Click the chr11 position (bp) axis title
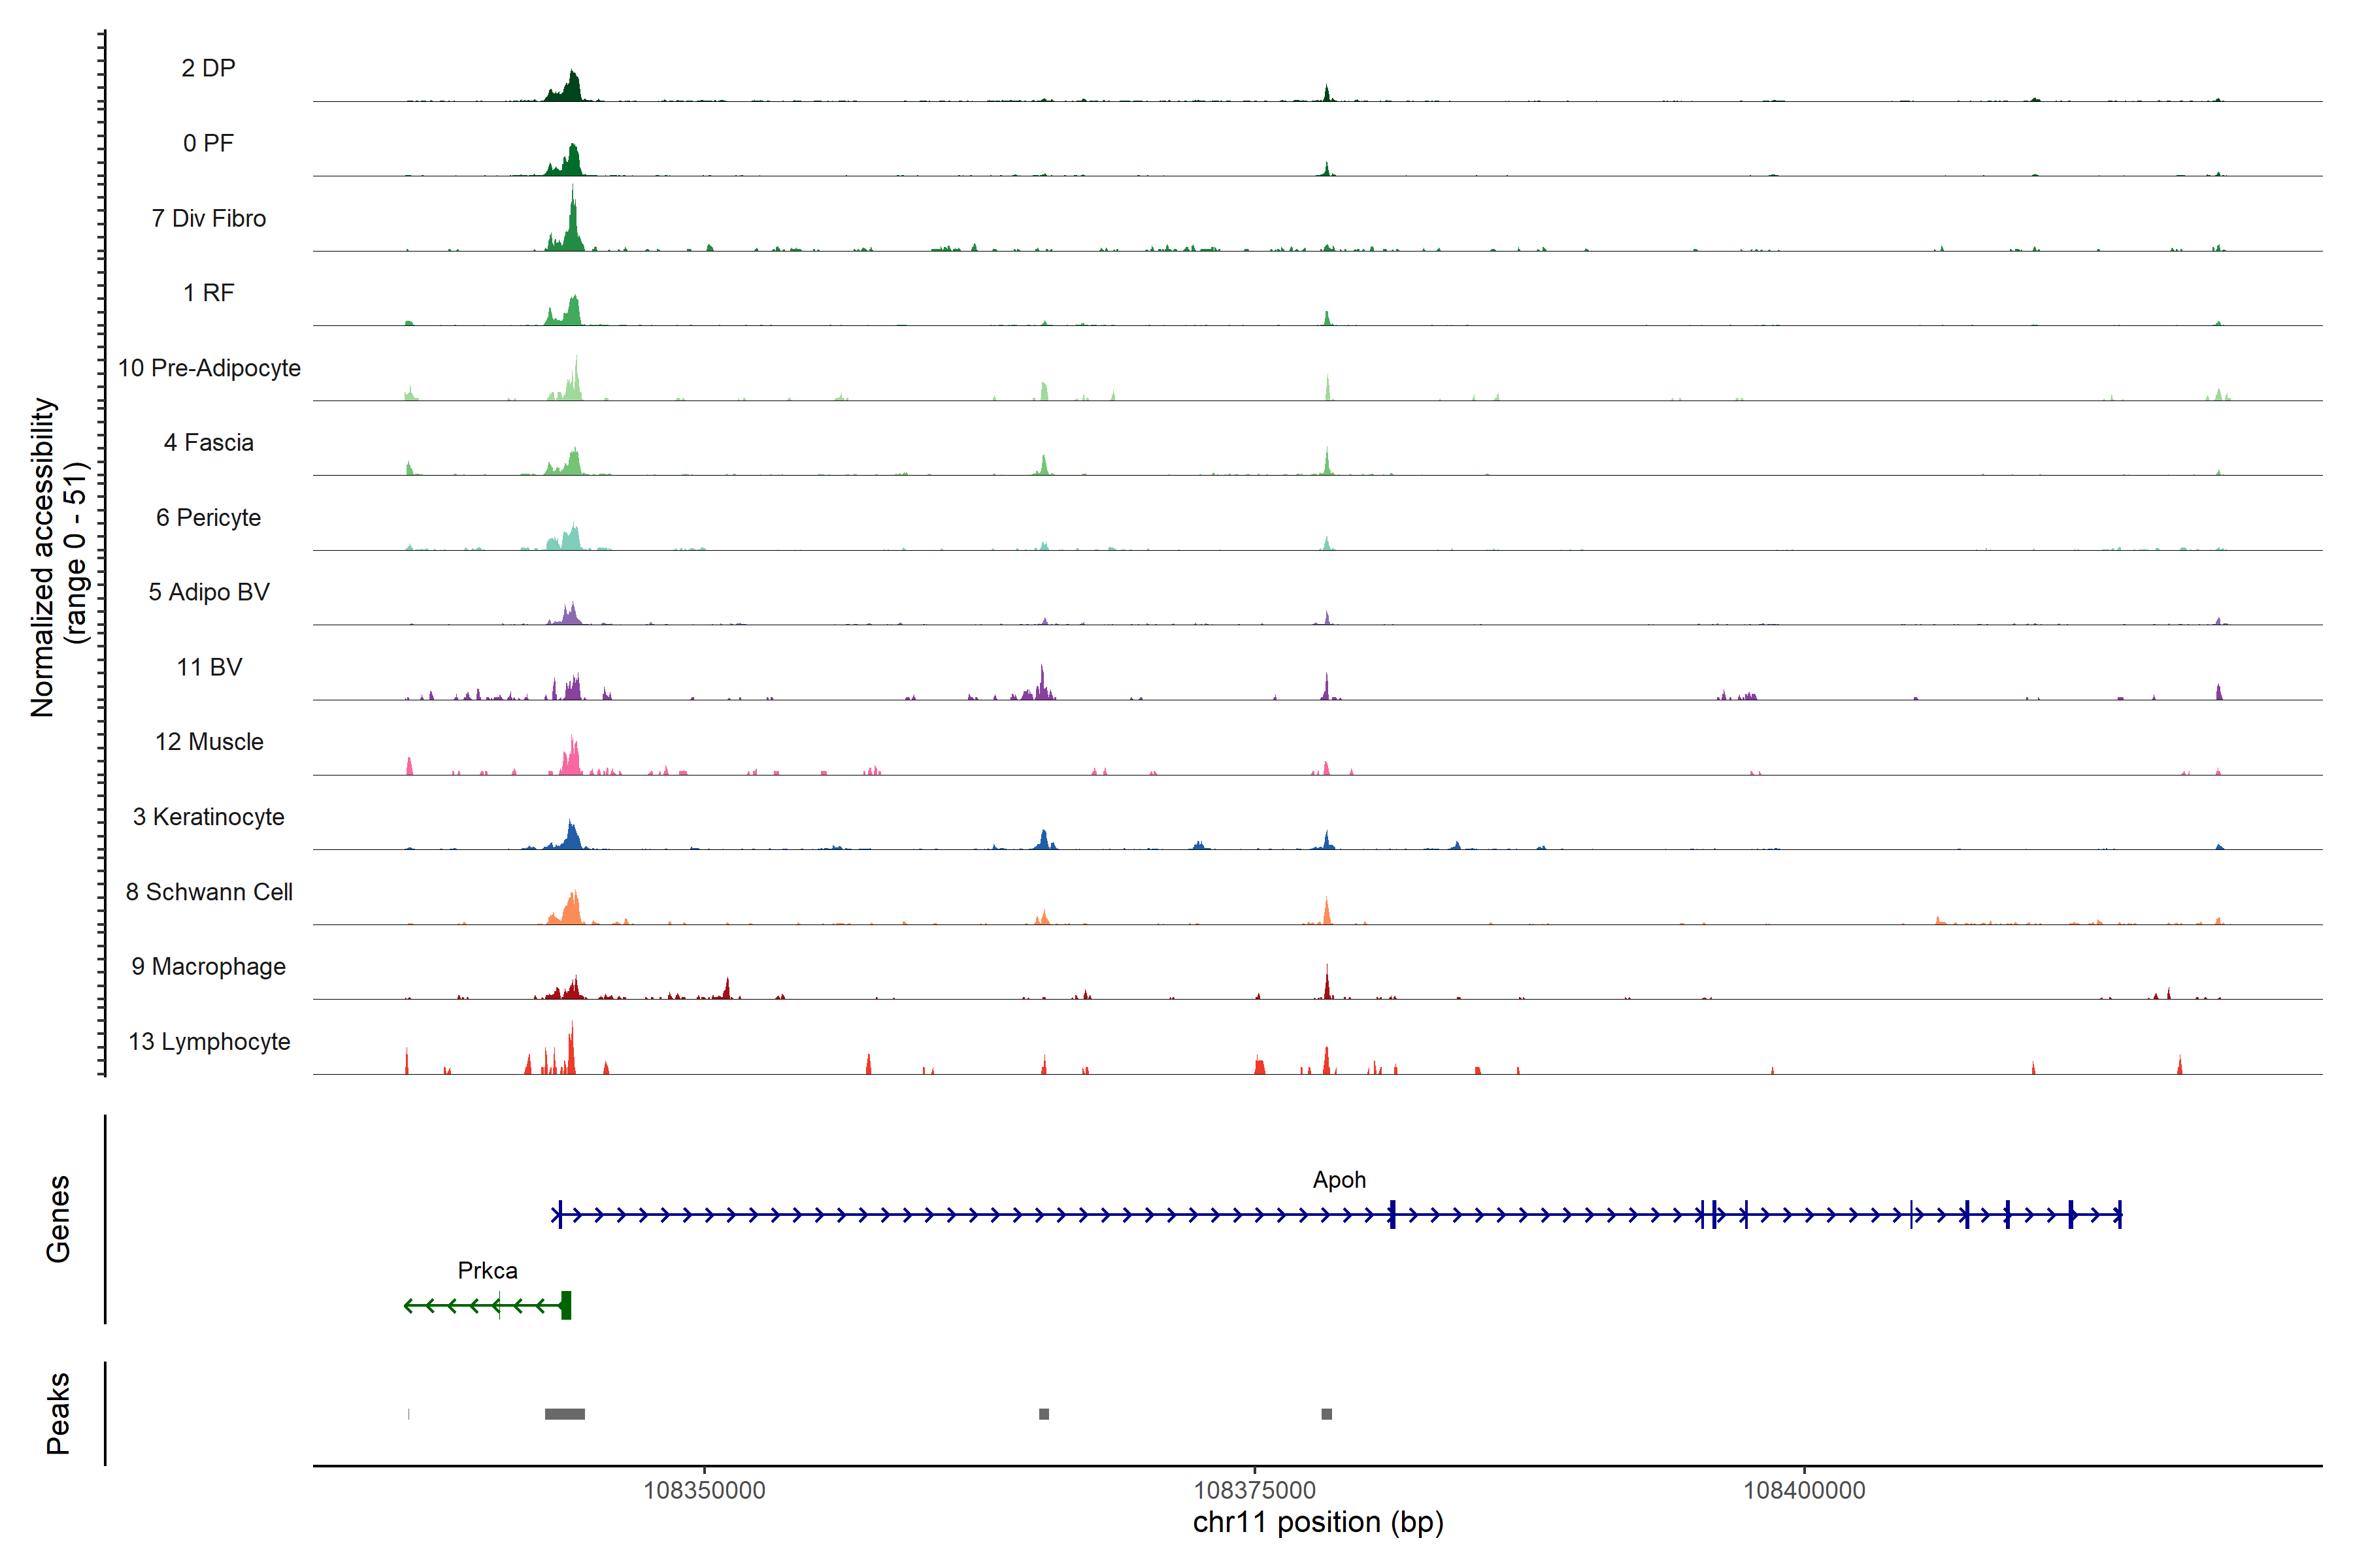Image resolution: width=2353 pixels, height=1568 pixels. click(1318, 1522)
